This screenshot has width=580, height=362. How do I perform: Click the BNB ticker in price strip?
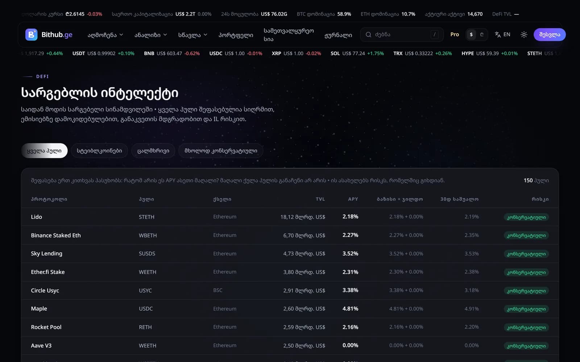click(172, 53)
